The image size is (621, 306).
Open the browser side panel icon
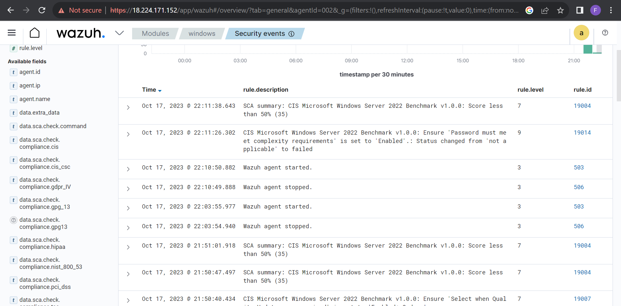580,10
